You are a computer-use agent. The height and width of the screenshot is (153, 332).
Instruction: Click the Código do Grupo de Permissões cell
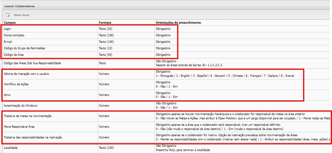(24, 48)
